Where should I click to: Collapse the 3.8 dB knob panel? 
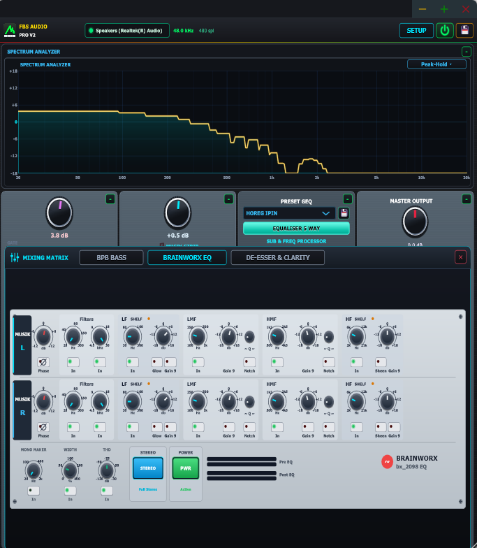tap(110, 199)
